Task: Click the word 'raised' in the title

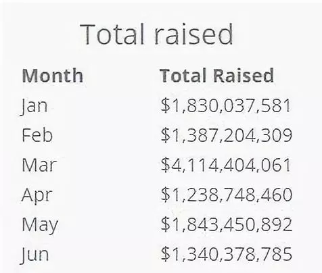Action: 193,34
